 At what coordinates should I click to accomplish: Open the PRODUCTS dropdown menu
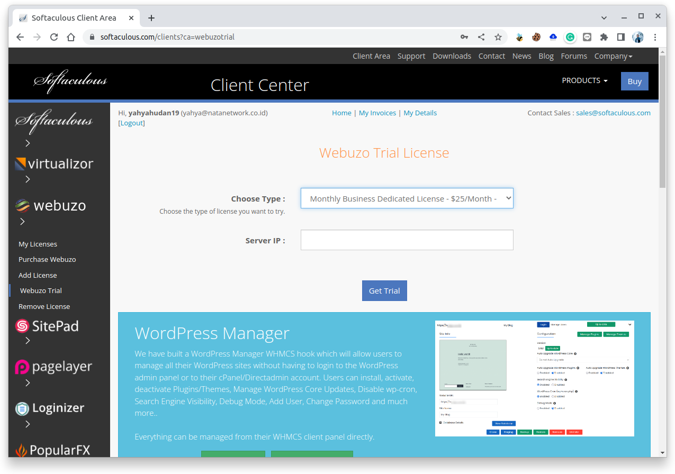pos(584,80)
